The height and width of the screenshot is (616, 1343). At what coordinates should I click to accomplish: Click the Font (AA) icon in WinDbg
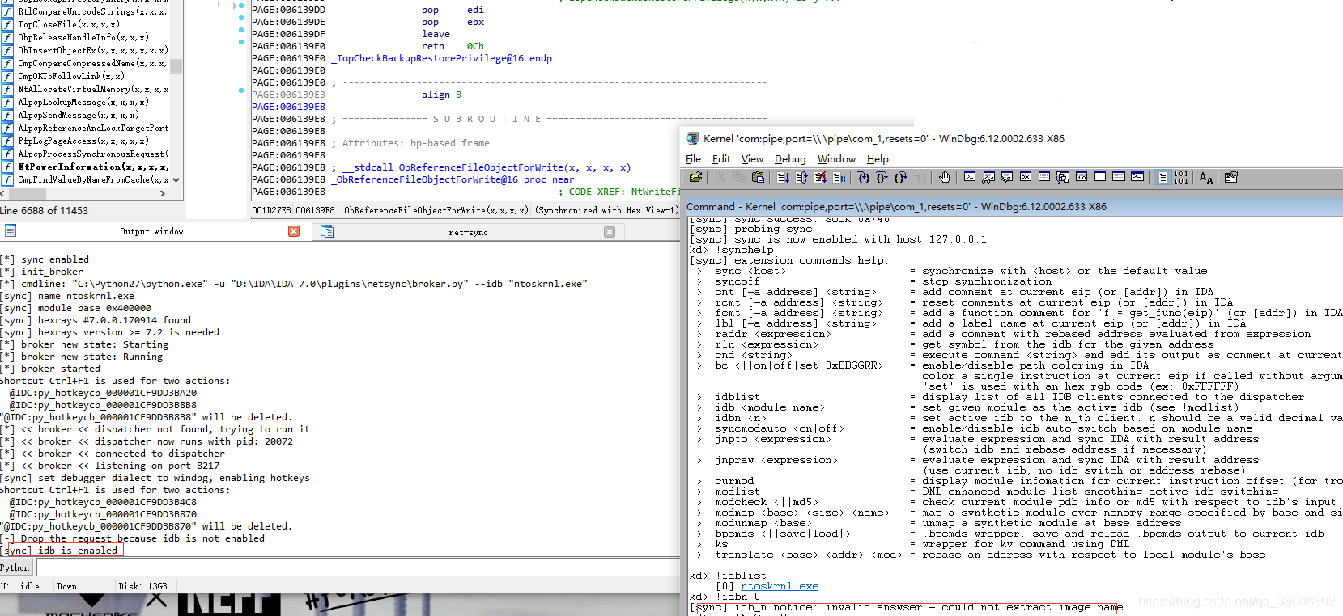click(x=1206, y=177)
